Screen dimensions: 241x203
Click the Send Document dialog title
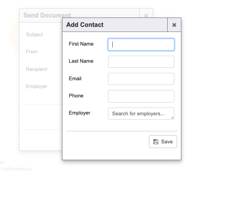pos(47,15)
